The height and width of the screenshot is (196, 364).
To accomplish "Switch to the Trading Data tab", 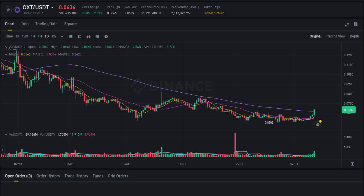I will [x=46, y=24].
